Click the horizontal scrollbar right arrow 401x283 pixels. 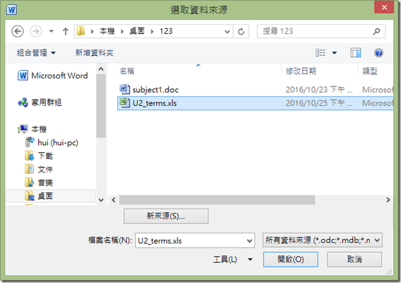(388, 200)
